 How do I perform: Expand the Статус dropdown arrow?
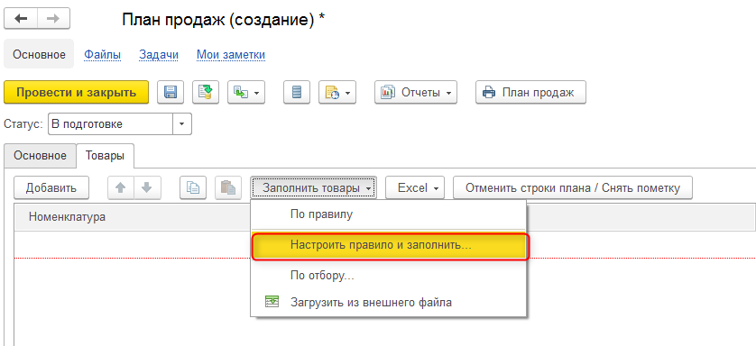pos(181,123)
